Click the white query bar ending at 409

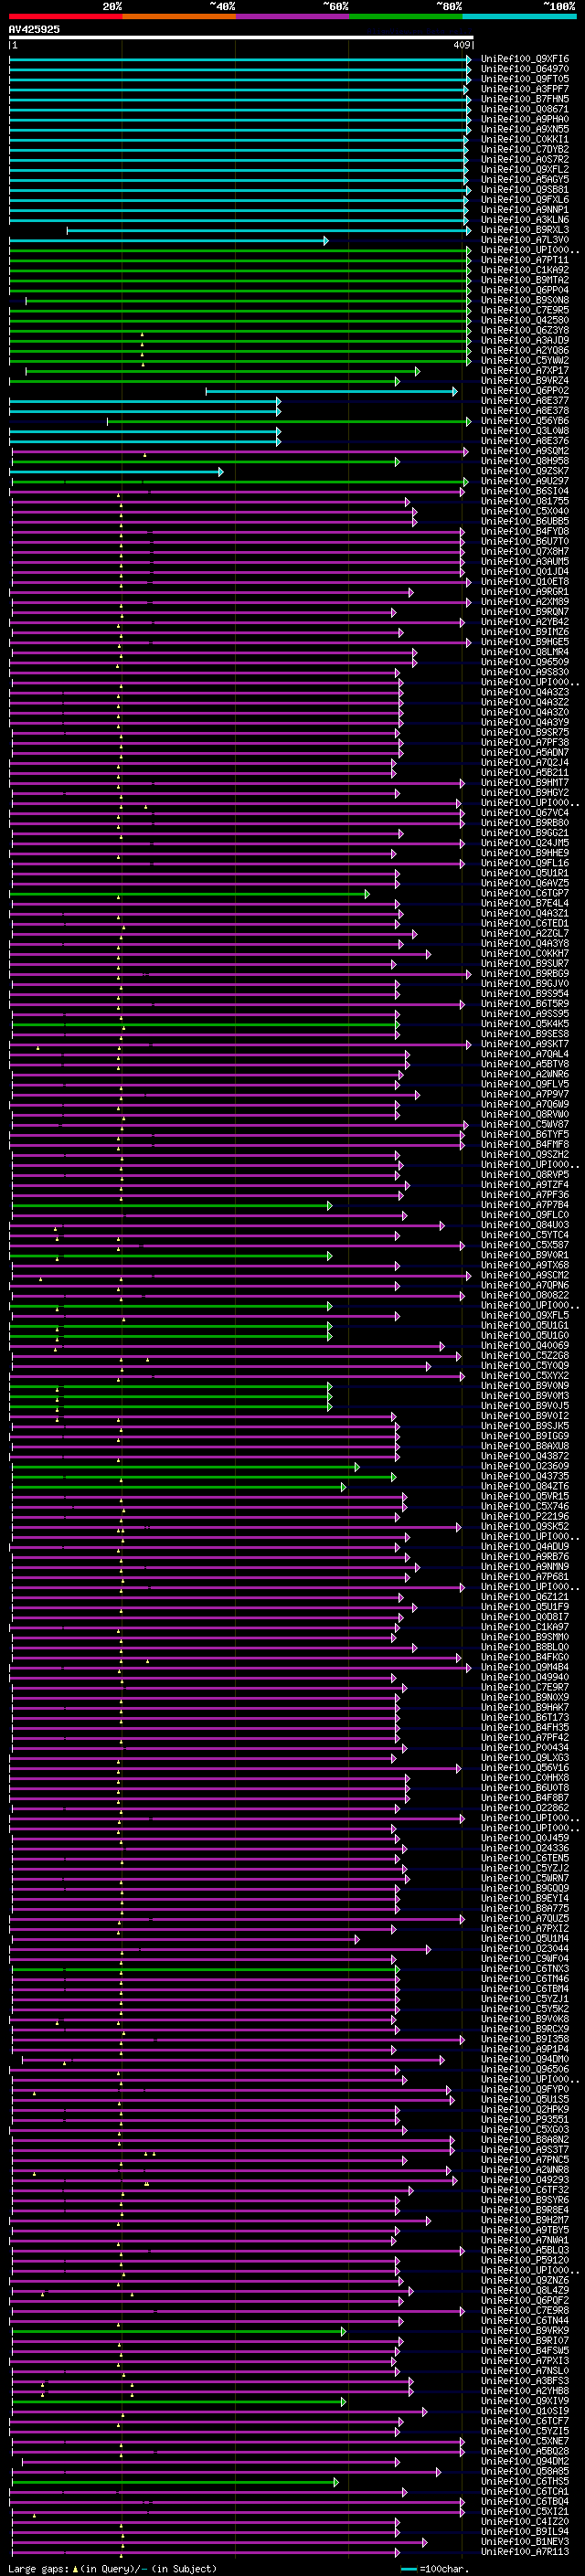point(241,38)
